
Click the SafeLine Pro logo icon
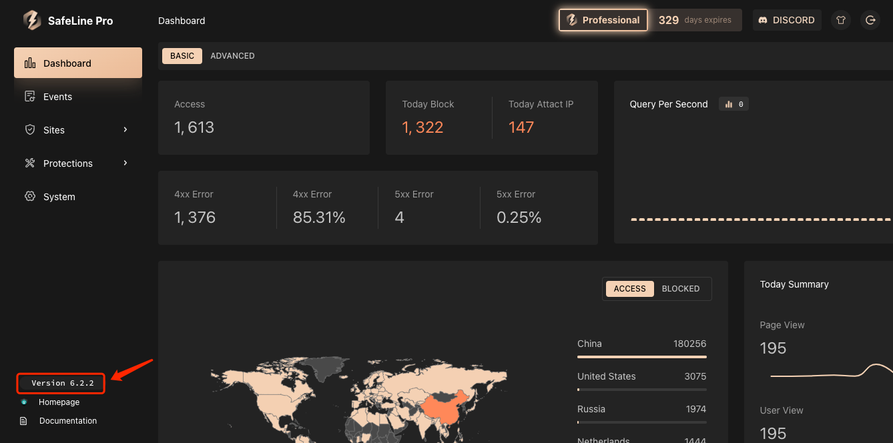[x=32, y=21]
